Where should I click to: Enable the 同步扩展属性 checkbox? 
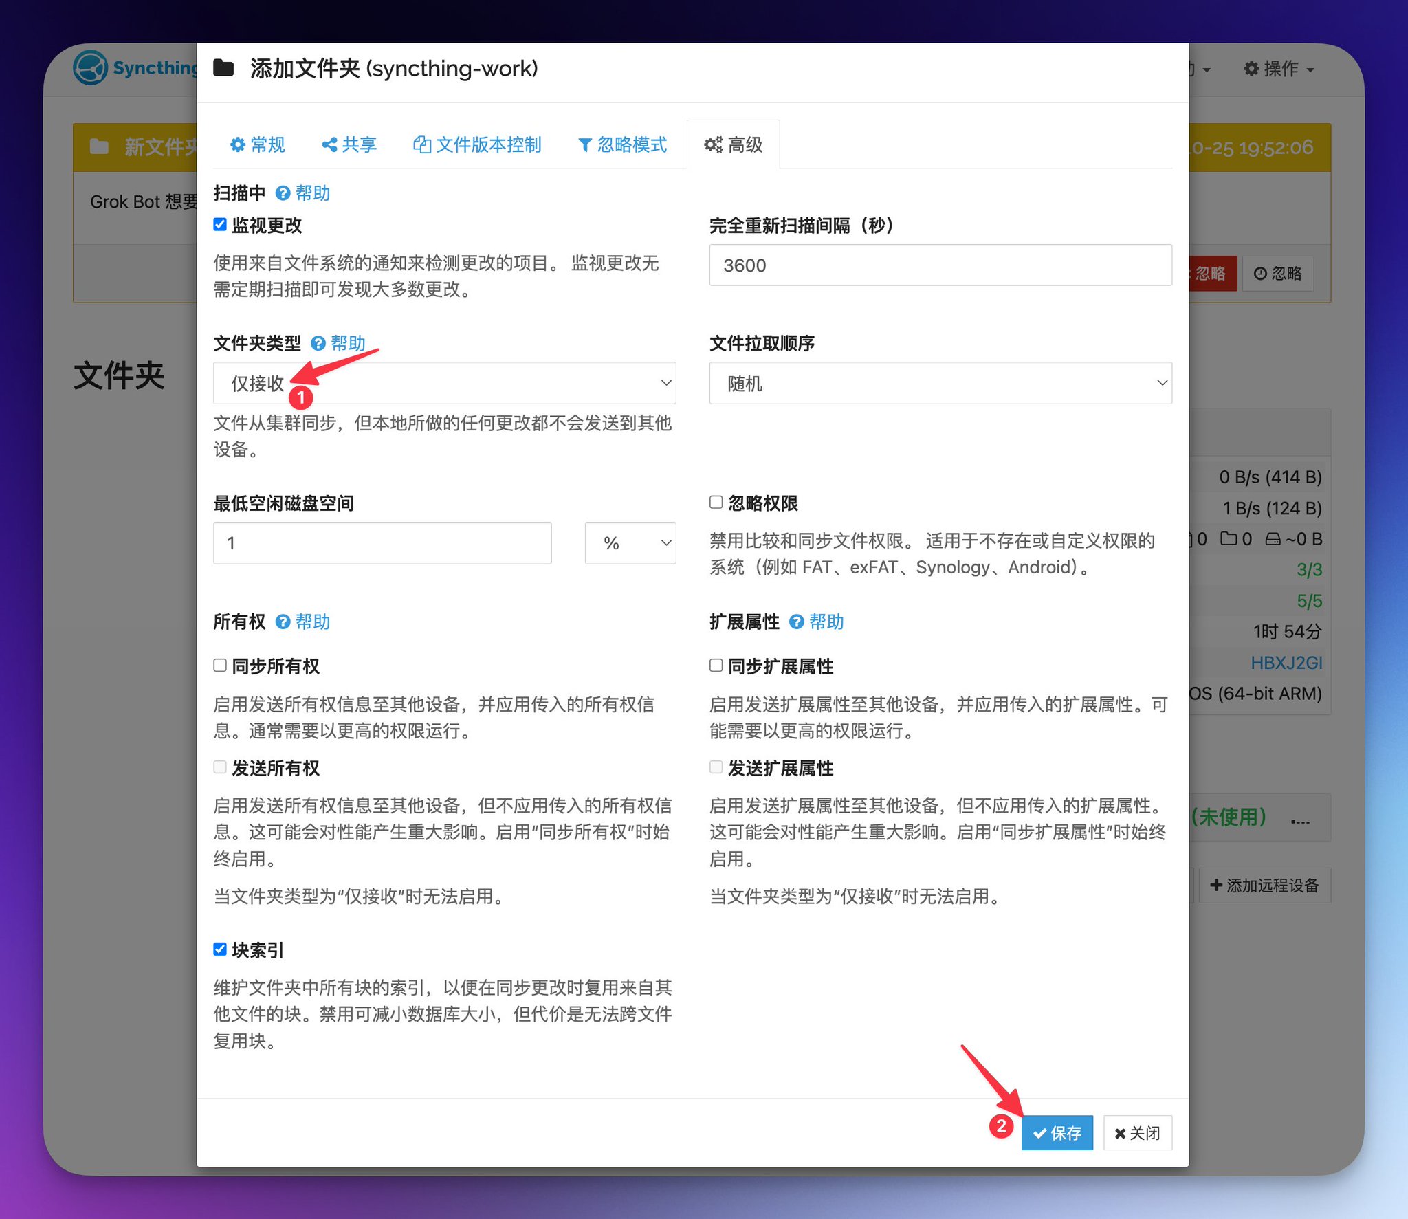click(716, 665)
